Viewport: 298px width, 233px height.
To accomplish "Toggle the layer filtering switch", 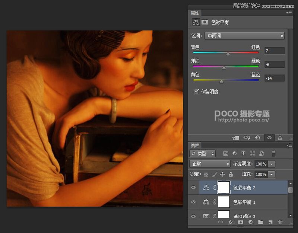I will (x=273, y=153).
